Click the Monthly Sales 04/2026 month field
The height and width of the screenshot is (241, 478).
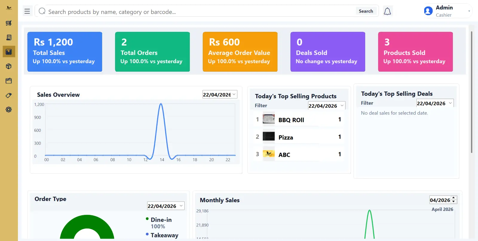(x=440, y=200)
